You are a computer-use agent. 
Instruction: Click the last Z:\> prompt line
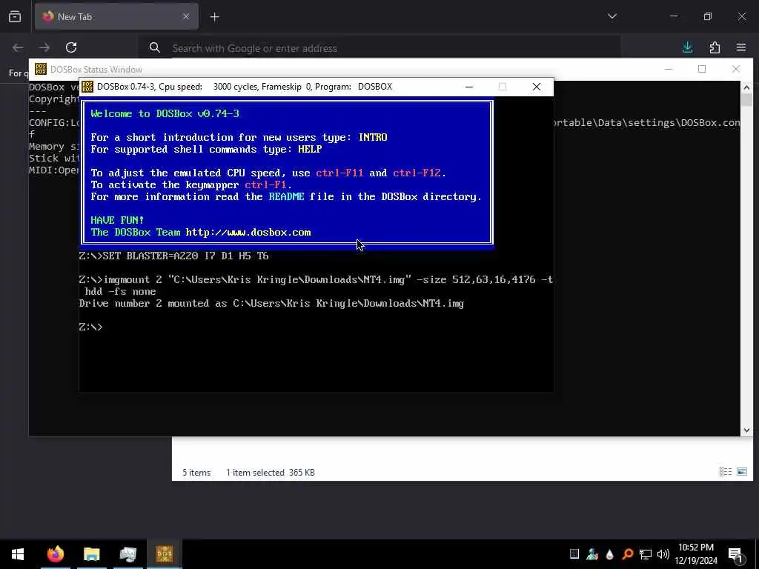[x=91, y=327]
